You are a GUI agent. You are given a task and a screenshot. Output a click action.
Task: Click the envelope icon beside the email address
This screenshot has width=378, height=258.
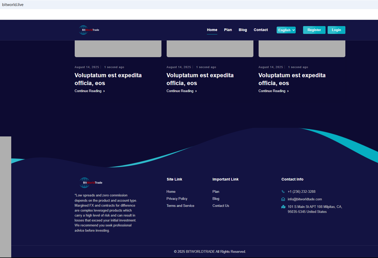click(283, 199)
